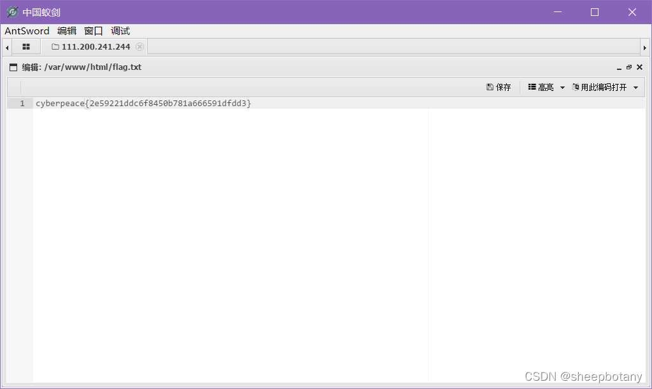Select the 111.200.241.244 tab

coord(96,47)
